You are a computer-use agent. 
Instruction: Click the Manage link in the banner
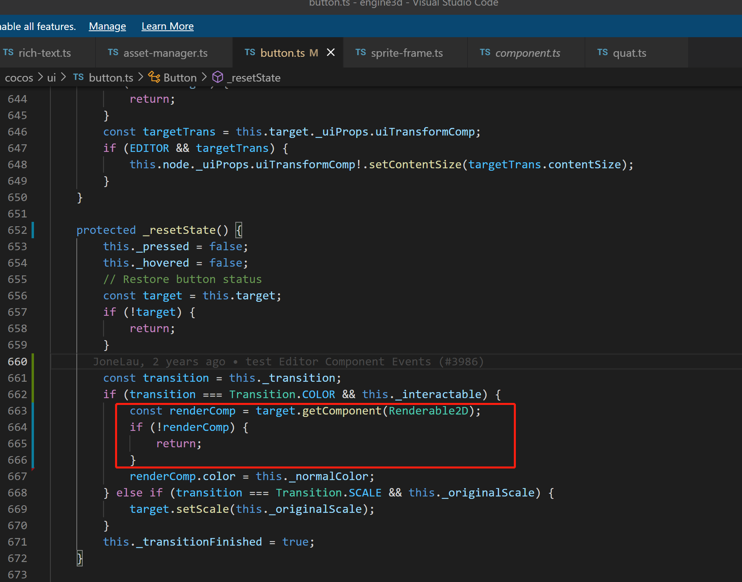tap(107, 26)
